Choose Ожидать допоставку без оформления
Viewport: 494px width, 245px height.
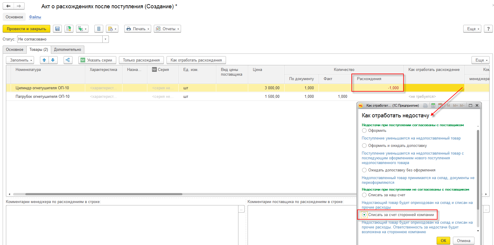tap(364, 170)
